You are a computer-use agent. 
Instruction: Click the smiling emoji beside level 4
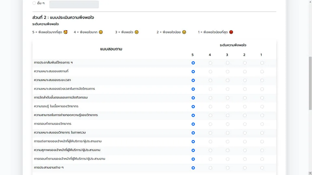[x=101, y=32]
